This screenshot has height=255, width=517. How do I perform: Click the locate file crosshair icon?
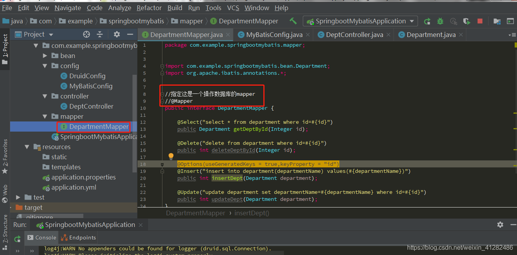[x=86, y=34]
